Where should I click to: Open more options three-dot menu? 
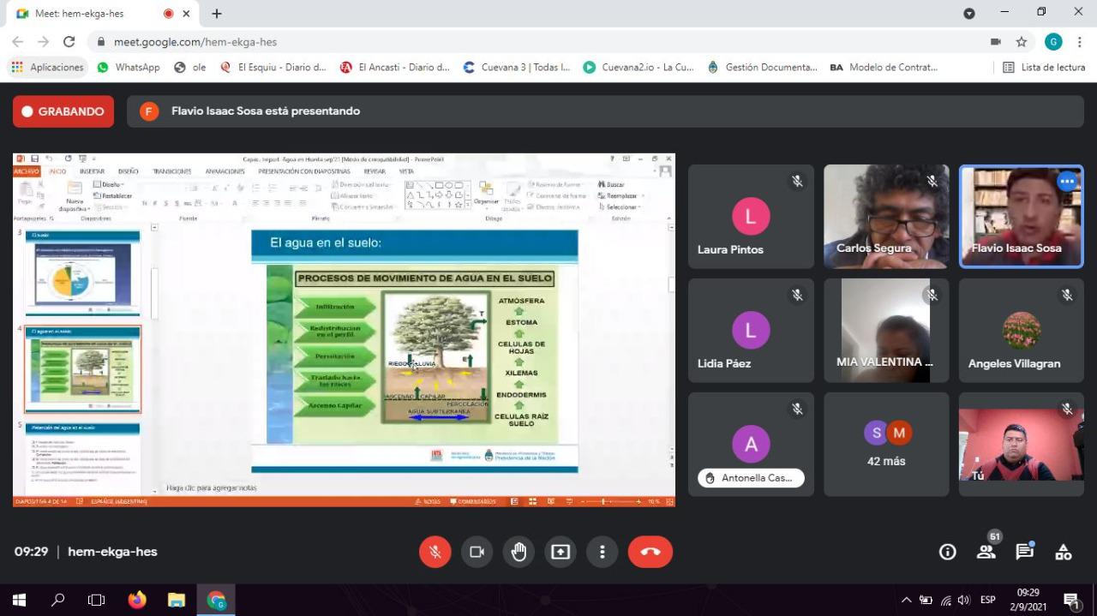[602, 552]
